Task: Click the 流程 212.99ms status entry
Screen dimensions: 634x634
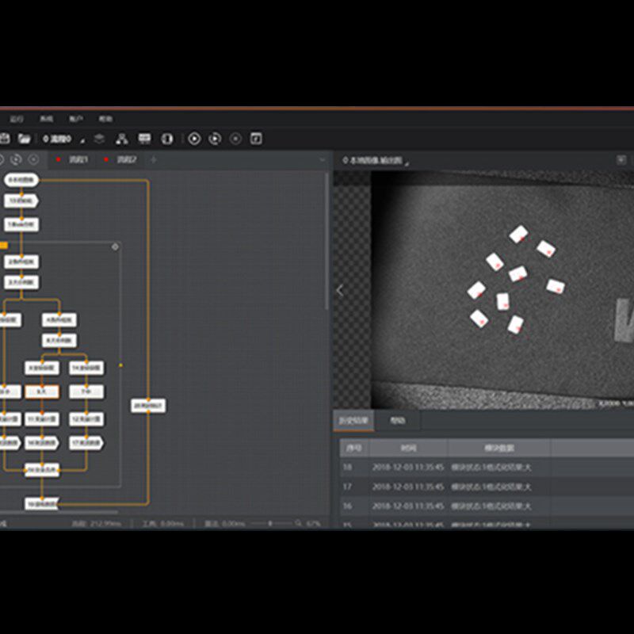Action: point(96,523)
